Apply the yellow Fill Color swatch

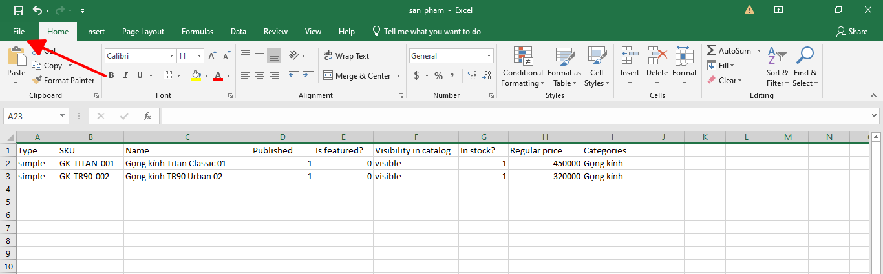point(197,75)
